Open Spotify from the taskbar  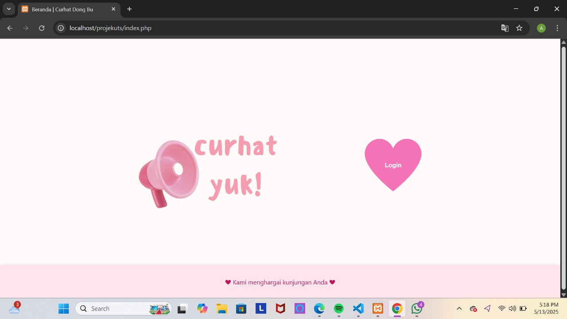pos(338,308)
